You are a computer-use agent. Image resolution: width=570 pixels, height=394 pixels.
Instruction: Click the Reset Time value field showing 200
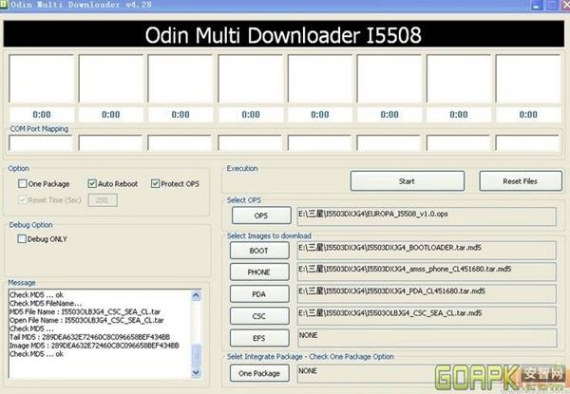coord(103,200)
